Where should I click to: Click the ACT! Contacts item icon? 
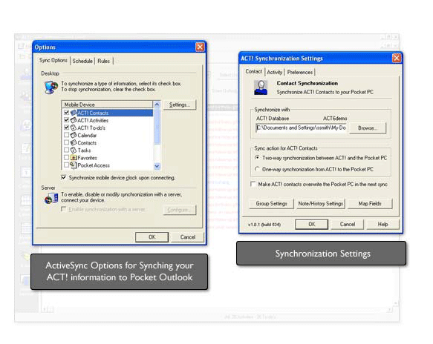(x=74, y=113)
